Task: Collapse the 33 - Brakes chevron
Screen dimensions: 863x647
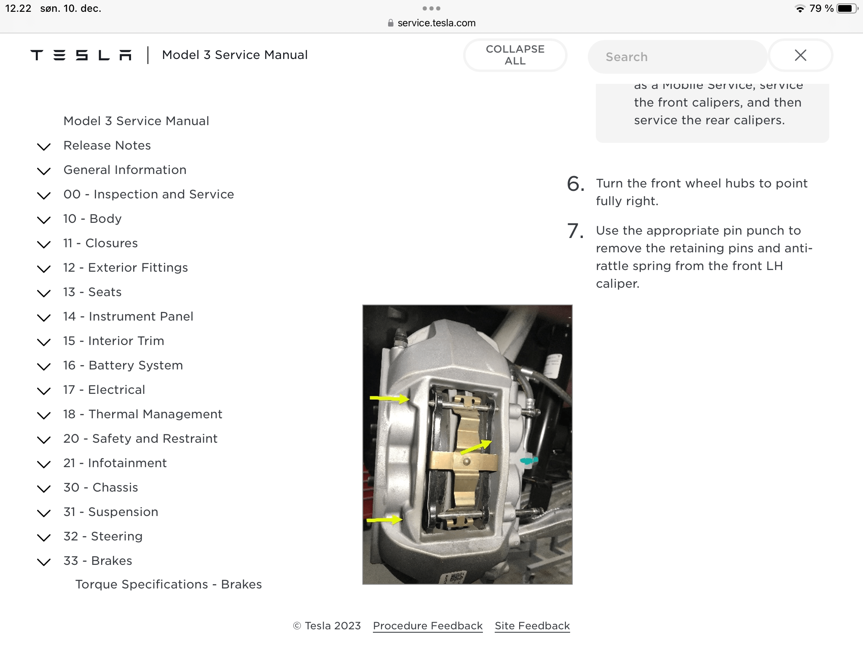Action: [x=44, y=562]
